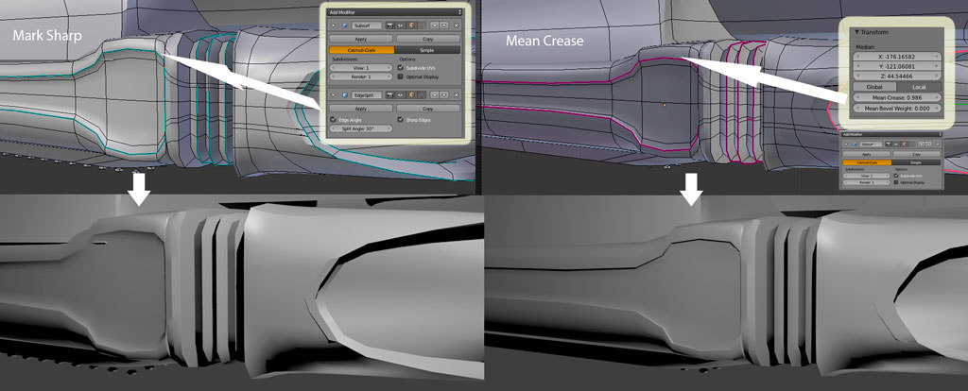Click the Split Angle: 30° field
Image resolution: width=968 pixels, height=391 pixels.
click(361, 128)
